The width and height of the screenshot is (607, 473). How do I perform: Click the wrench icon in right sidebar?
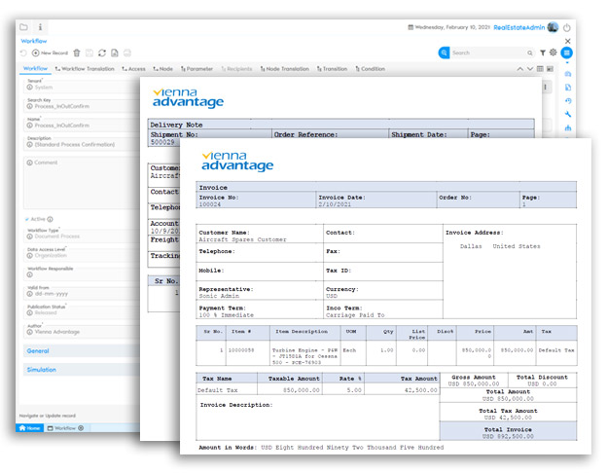pos(568,114)
